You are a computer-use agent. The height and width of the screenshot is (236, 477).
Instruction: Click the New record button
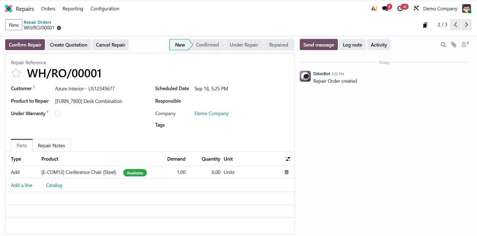tap(14, 25)
